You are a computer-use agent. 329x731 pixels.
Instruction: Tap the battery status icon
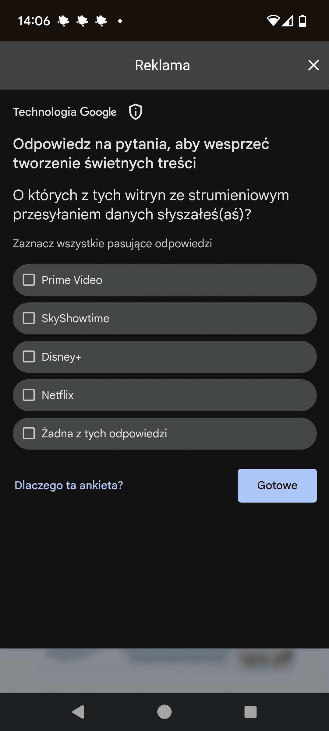pos(302,21)
